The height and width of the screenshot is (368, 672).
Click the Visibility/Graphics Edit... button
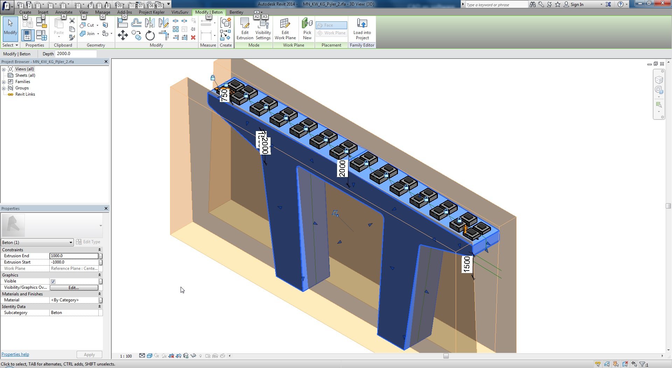pos(74,288)
